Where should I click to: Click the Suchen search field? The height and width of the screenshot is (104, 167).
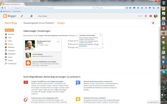pos(110,8)
